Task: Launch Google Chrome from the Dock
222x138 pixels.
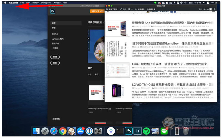Action: tap(63, 131)
